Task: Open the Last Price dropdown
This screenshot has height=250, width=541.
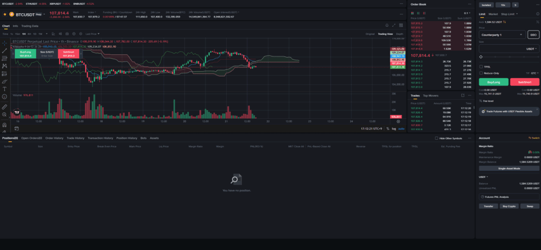Action: pyautogui.click(x=91, y=34)
